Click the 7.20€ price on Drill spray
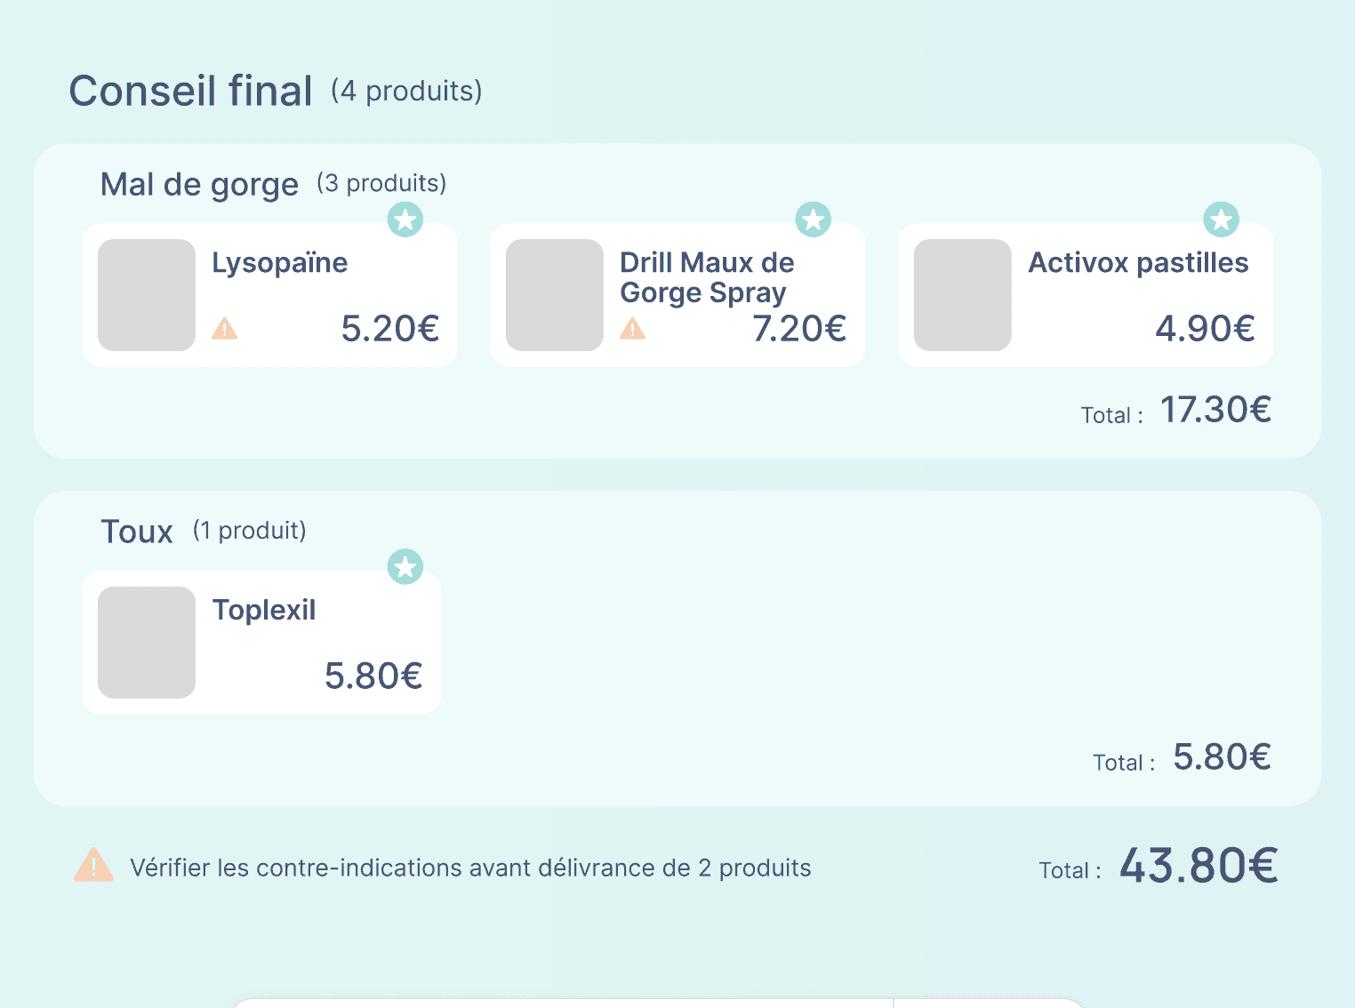 click(798, 329)
